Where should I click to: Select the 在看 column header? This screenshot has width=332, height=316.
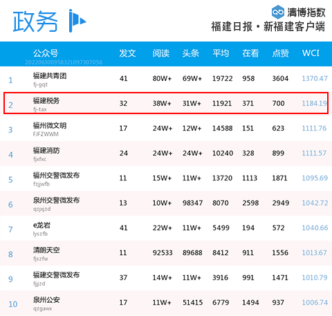[x=250, y=53]
